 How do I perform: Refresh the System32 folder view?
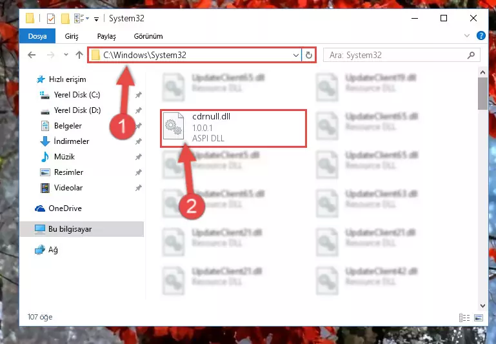(309, 56)
